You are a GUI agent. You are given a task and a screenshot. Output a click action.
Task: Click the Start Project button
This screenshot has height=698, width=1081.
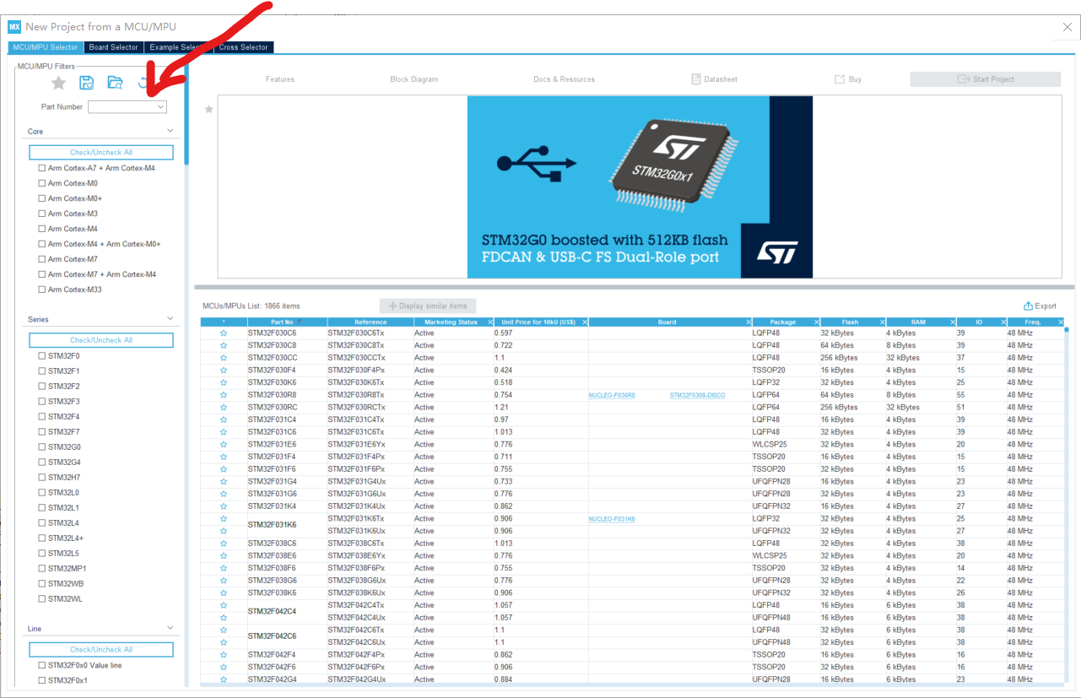985,79
